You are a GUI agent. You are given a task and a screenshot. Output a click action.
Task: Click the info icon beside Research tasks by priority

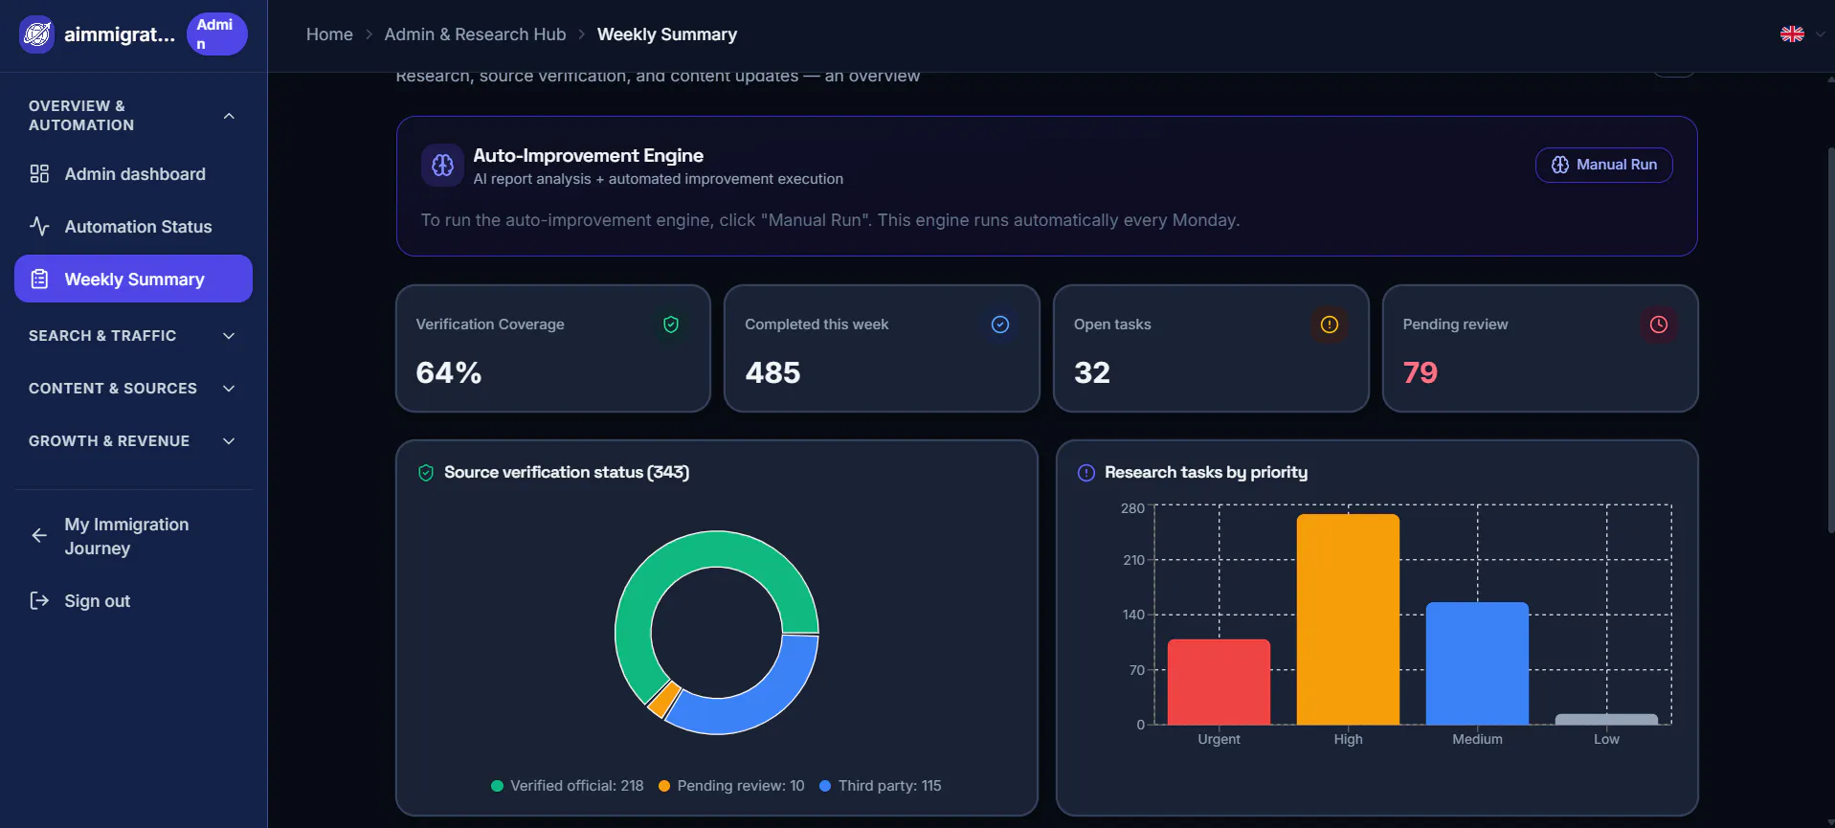[1086, 473]
